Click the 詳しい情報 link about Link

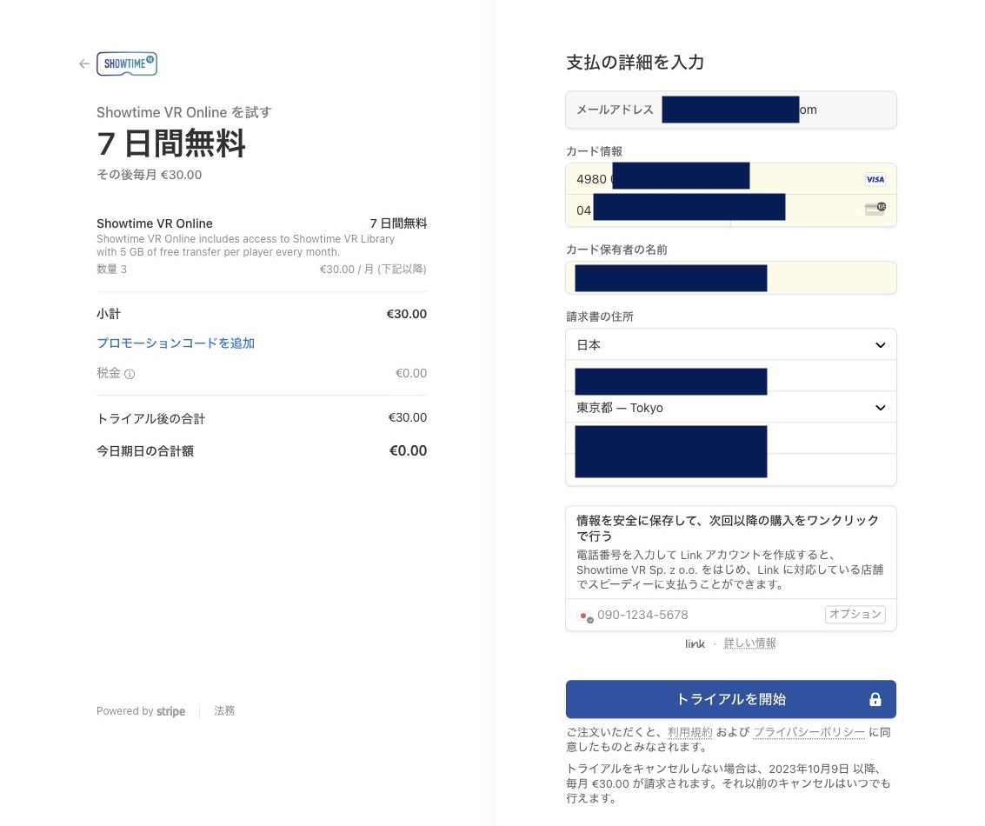pos(749,644)
